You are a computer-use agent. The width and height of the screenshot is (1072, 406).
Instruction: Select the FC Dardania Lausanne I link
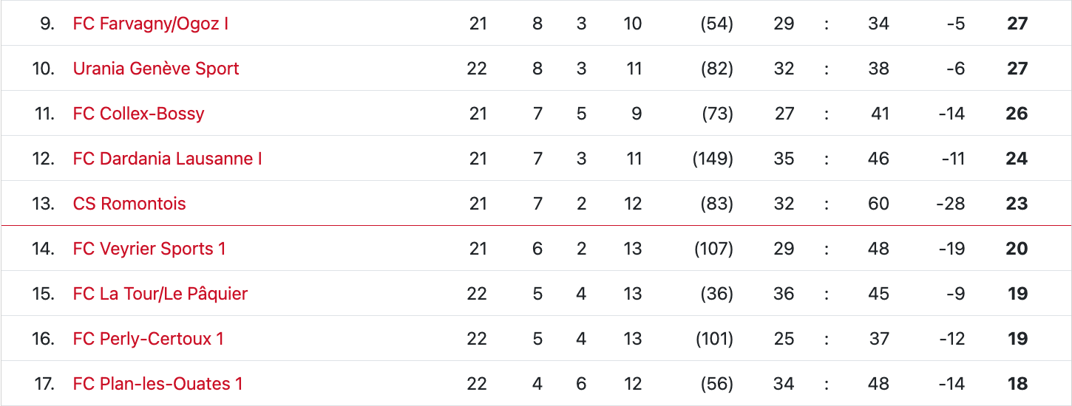tap(167, 159)
